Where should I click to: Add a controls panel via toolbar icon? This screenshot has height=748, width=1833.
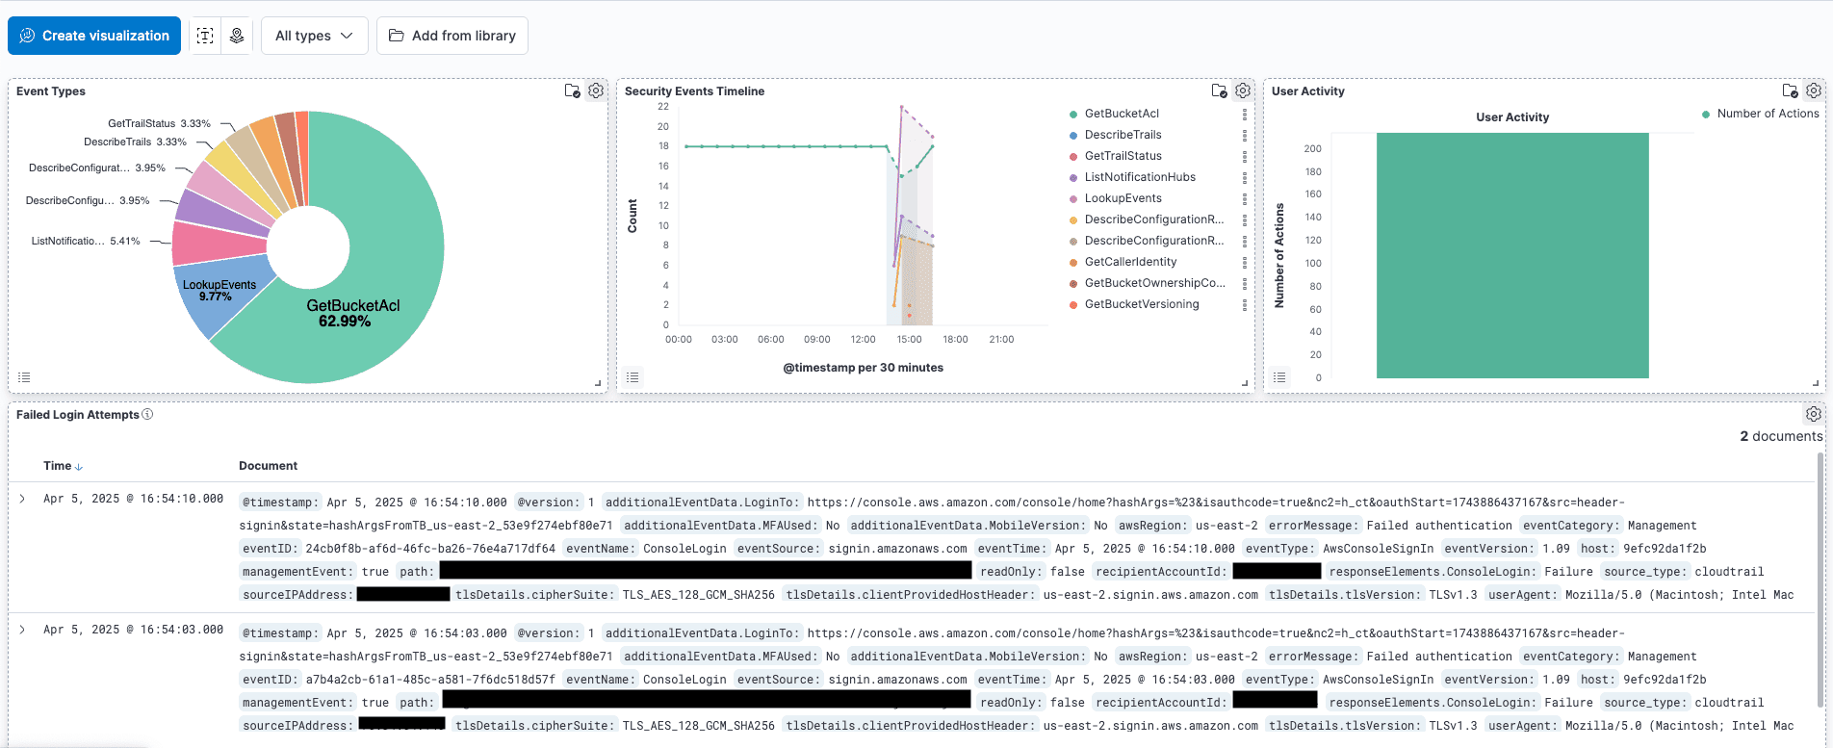click(x=237, y=36)
